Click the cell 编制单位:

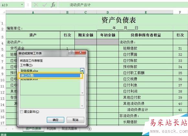[x=33, y=28]
